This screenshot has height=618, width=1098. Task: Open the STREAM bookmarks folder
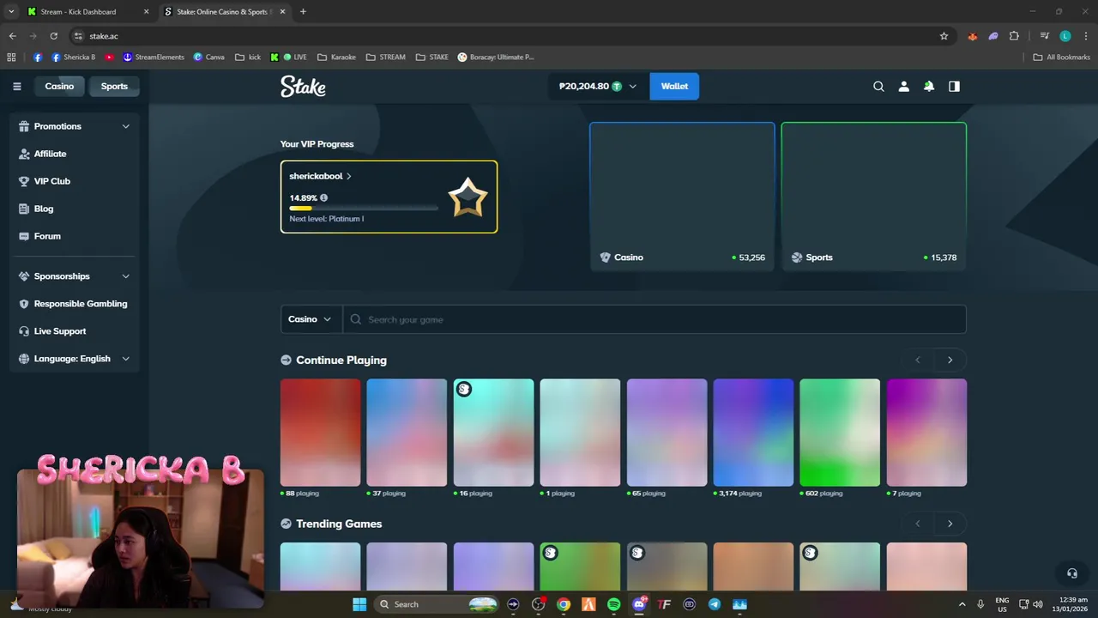click(x=385, y=58)
